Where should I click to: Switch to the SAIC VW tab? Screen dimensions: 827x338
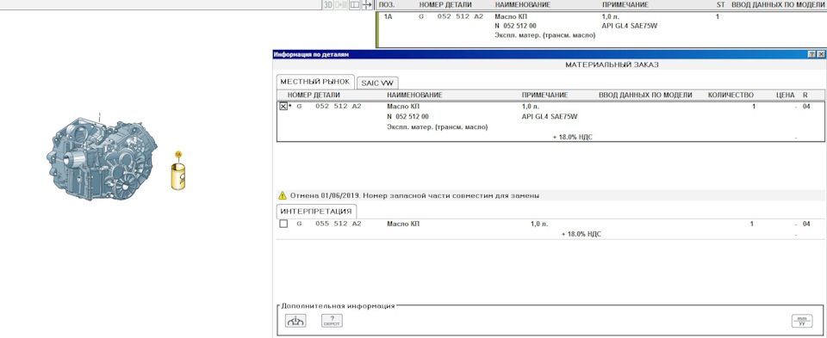(377, 83)
